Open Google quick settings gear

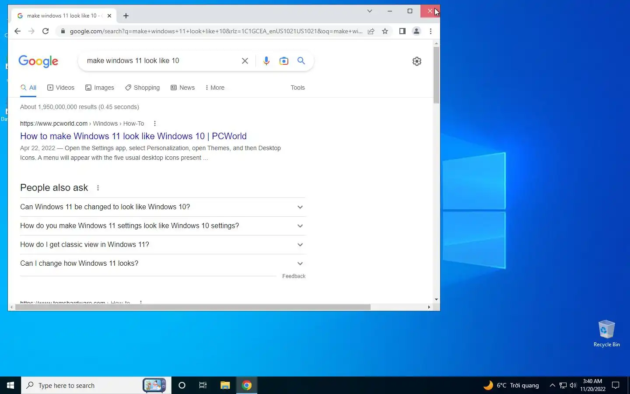click(x=417, y=61)
